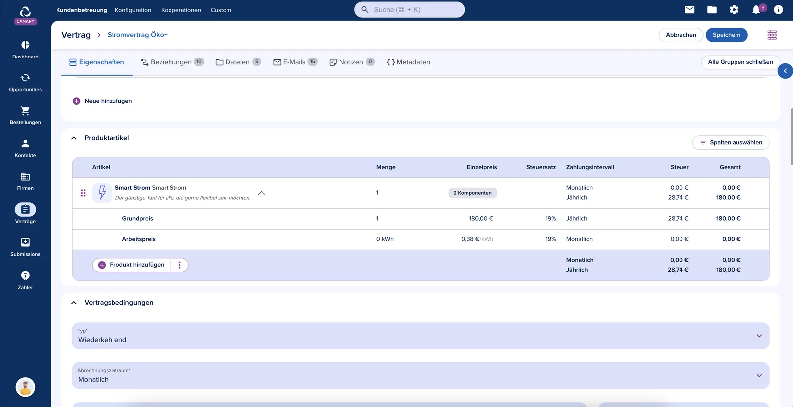Click the Smart Strom lightning product icon

click(102, 192)
